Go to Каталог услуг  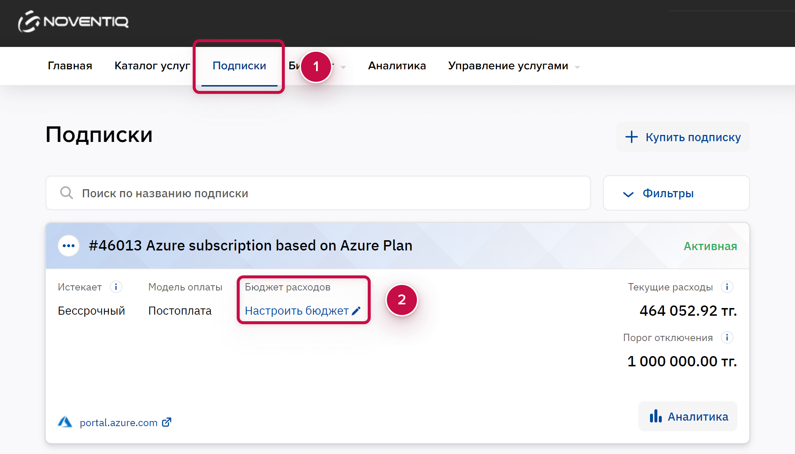coord(152,66)
